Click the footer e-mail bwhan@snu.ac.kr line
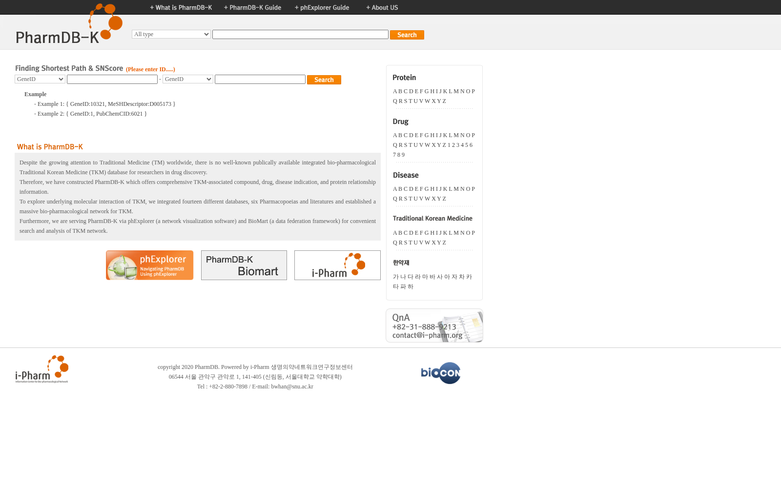This screenshot has height=488, width=781. 255,386
